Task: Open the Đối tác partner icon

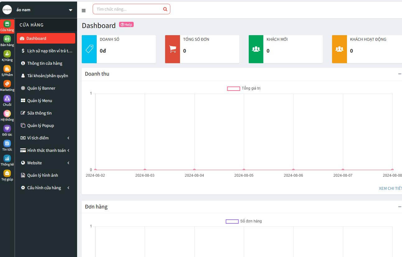Action: coord(7,130)
